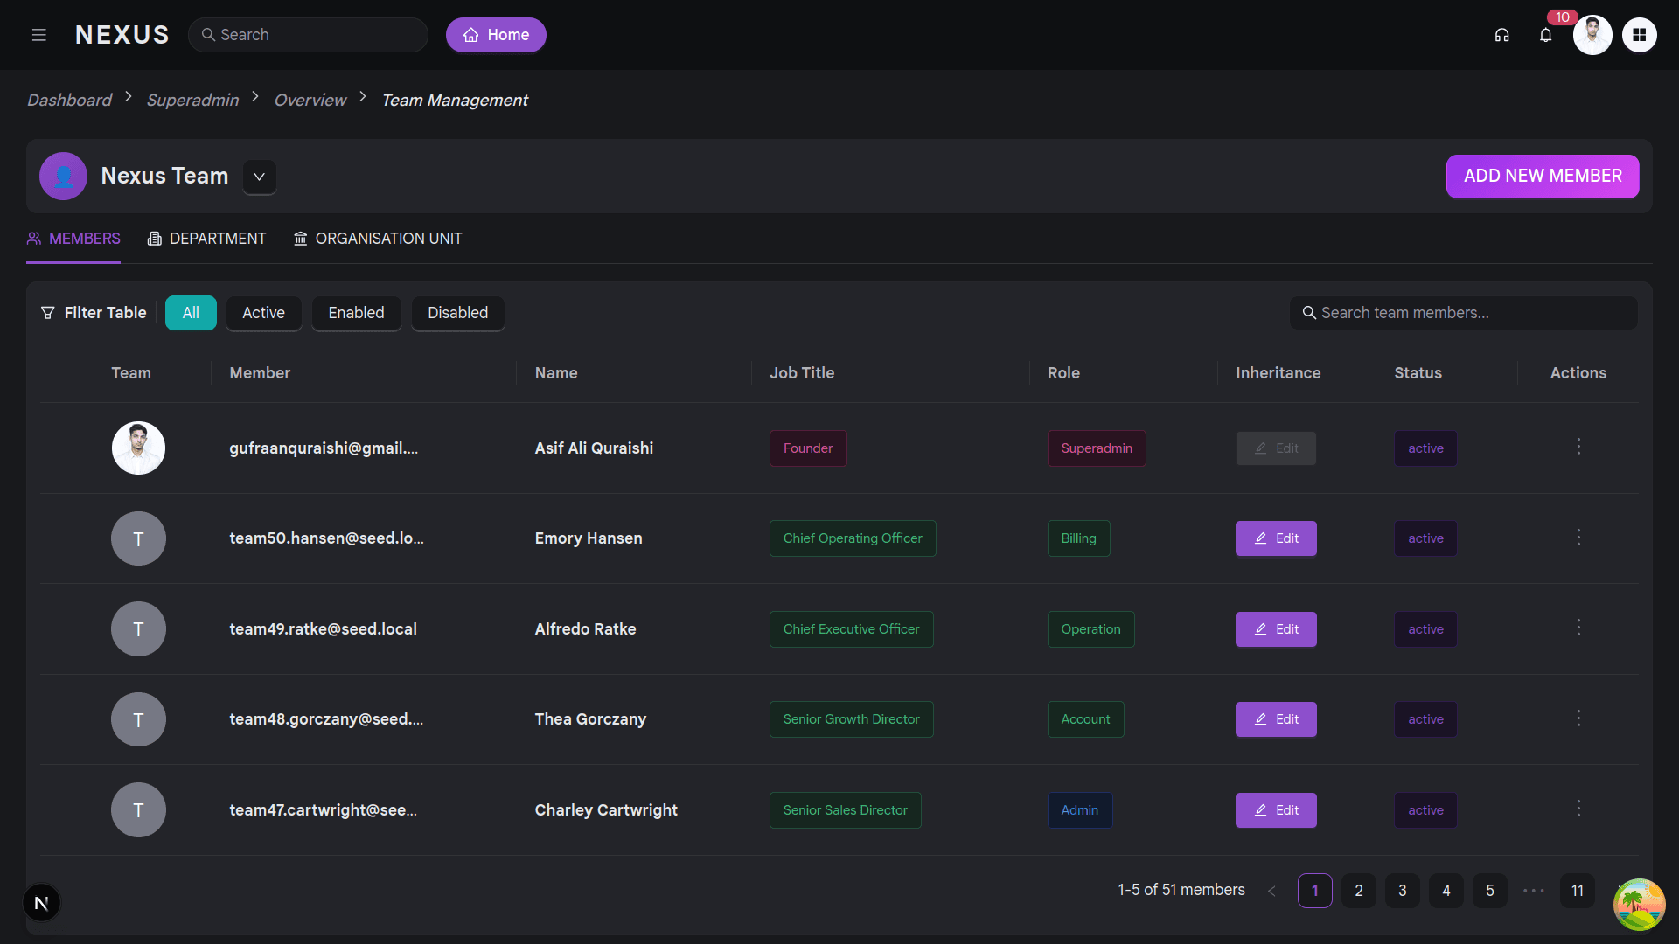Screen dimensions: 1679x944
Task: Switch to the Organisation Unit tab
Action: click(378, 239)
